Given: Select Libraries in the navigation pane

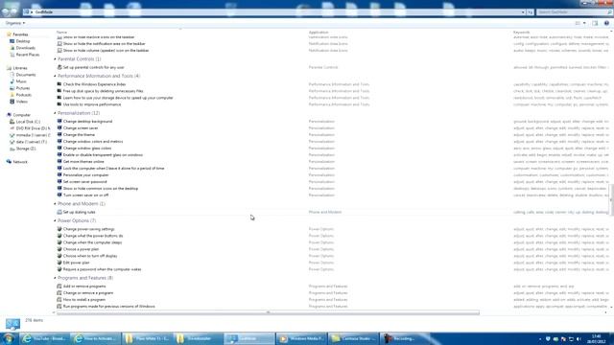Looking at the screenshot, I should coord(20,68).
